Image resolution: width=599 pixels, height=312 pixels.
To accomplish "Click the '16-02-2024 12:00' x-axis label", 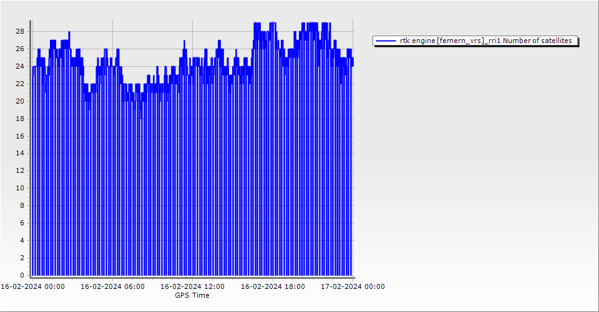I will coord(193,287).
